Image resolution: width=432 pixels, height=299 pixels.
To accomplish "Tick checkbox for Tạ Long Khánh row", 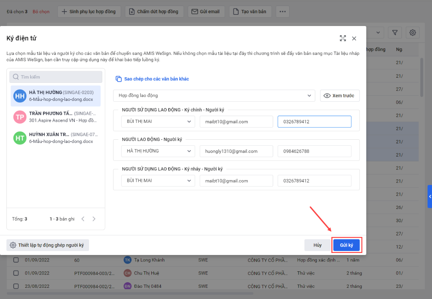I will point(16,260).
